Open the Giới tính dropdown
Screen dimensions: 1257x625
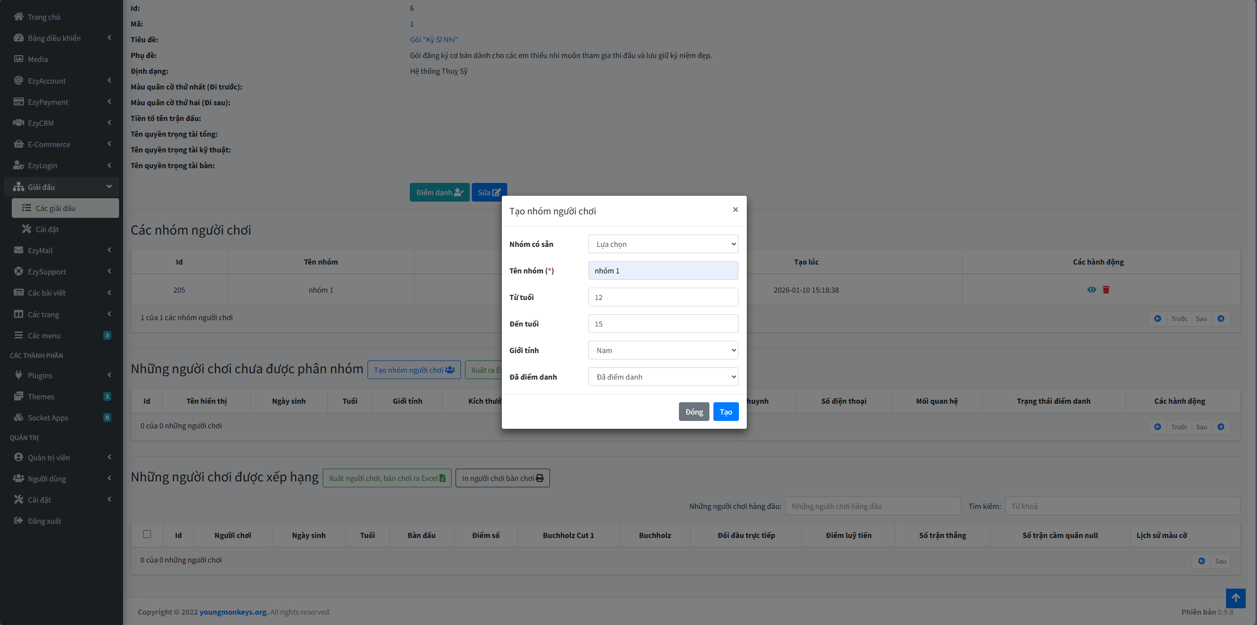click(663, 350)
